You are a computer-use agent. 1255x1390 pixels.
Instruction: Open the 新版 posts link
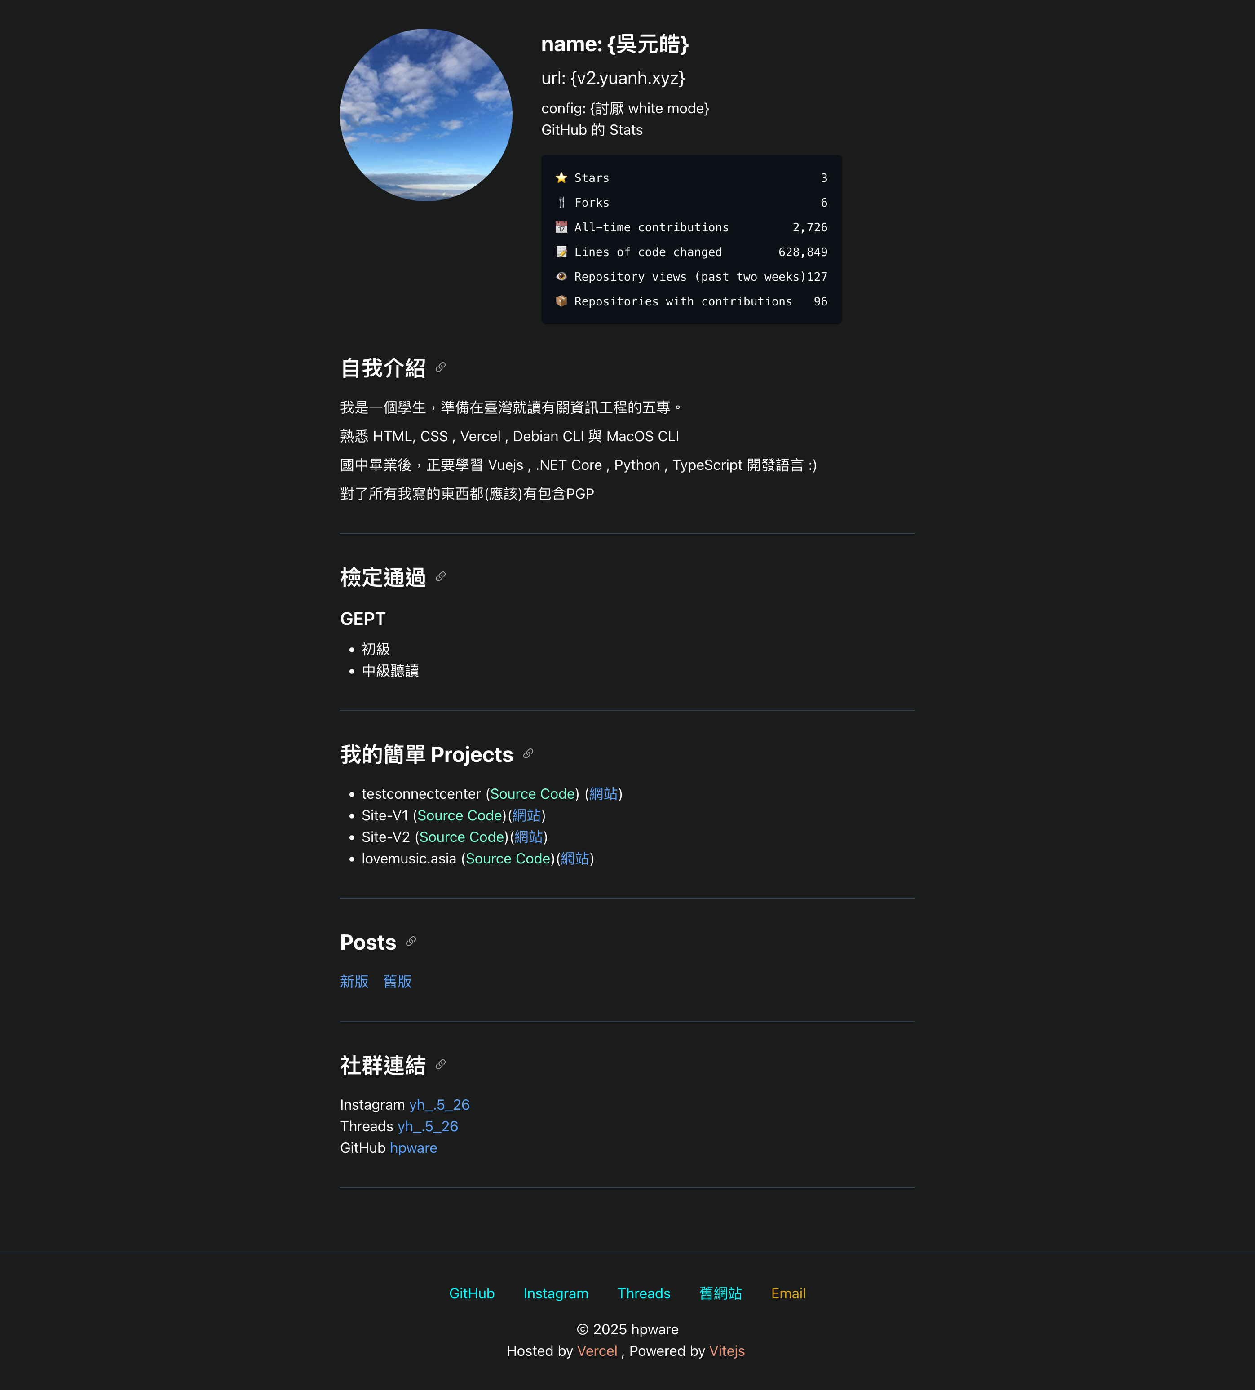[354, 981]
